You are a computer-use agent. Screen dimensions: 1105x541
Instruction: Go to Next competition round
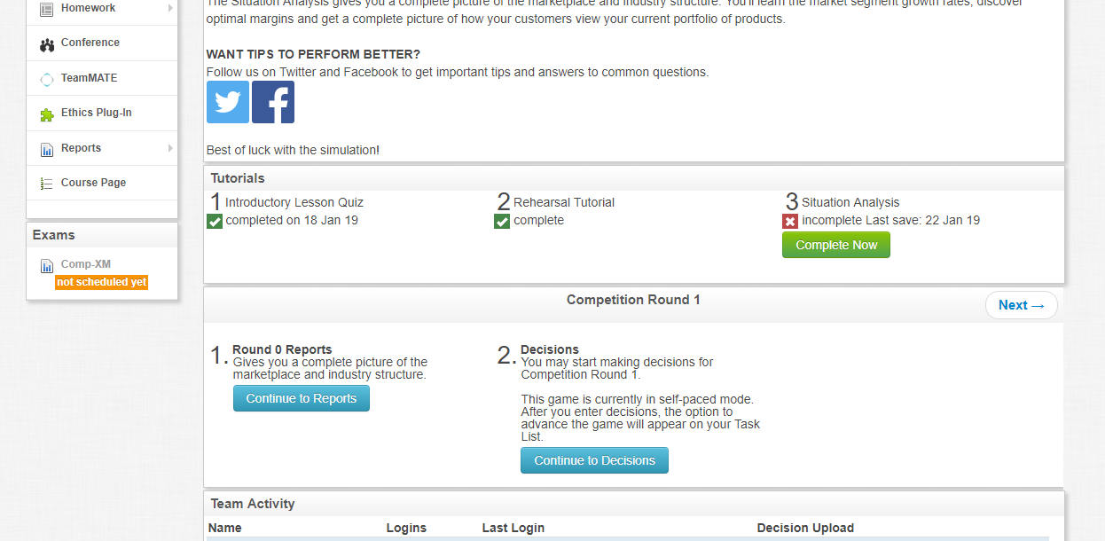[x=1022, y=305]
